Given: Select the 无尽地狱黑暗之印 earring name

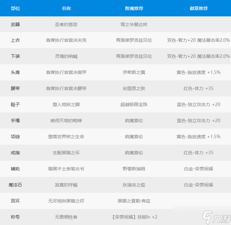Looking at the screenshot, I should [66, 201].
